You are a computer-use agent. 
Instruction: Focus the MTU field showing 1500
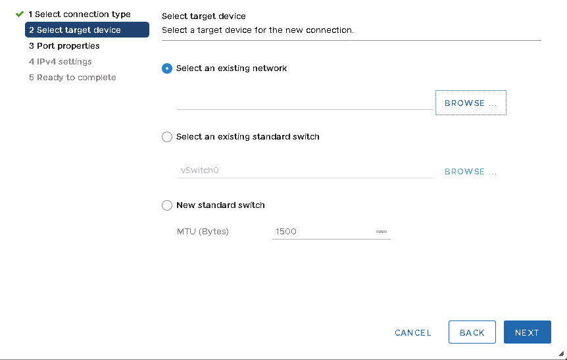click(x=321, y=232)
